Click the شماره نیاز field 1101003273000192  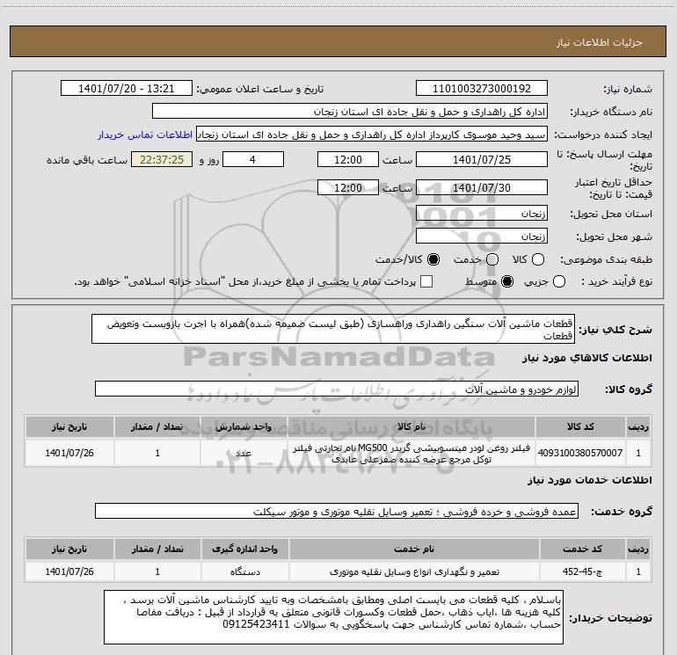click(482, 89)
